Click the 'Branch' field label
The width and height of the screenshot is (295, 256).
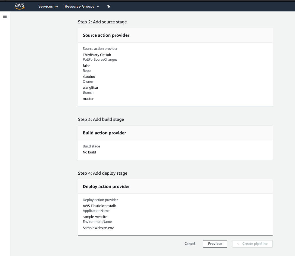click(88, 92)
